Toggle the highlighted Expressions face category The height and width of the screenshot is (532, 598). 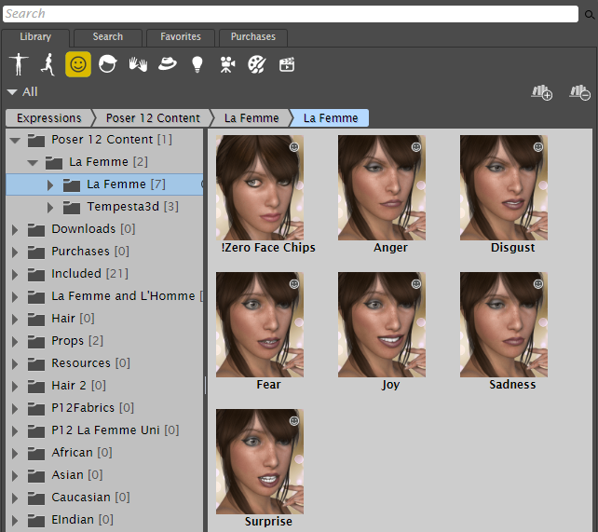78,64
